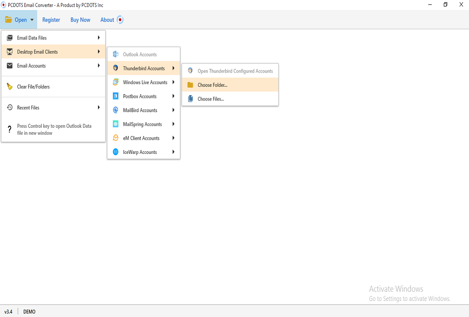
Task: Click the MailBird Accounts icon
Action: 116,110
